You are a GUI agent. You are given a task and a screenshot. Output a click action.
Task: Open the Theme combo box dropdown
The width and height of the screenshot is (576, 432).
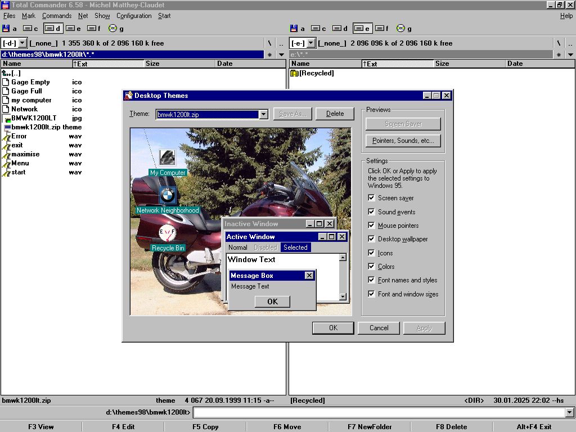coord(263,114)
